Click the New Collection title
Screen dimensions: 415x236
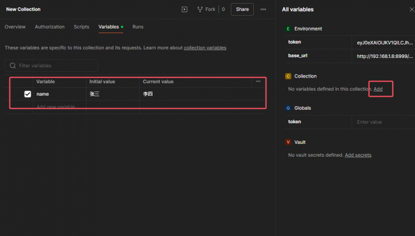coord(23,9)
